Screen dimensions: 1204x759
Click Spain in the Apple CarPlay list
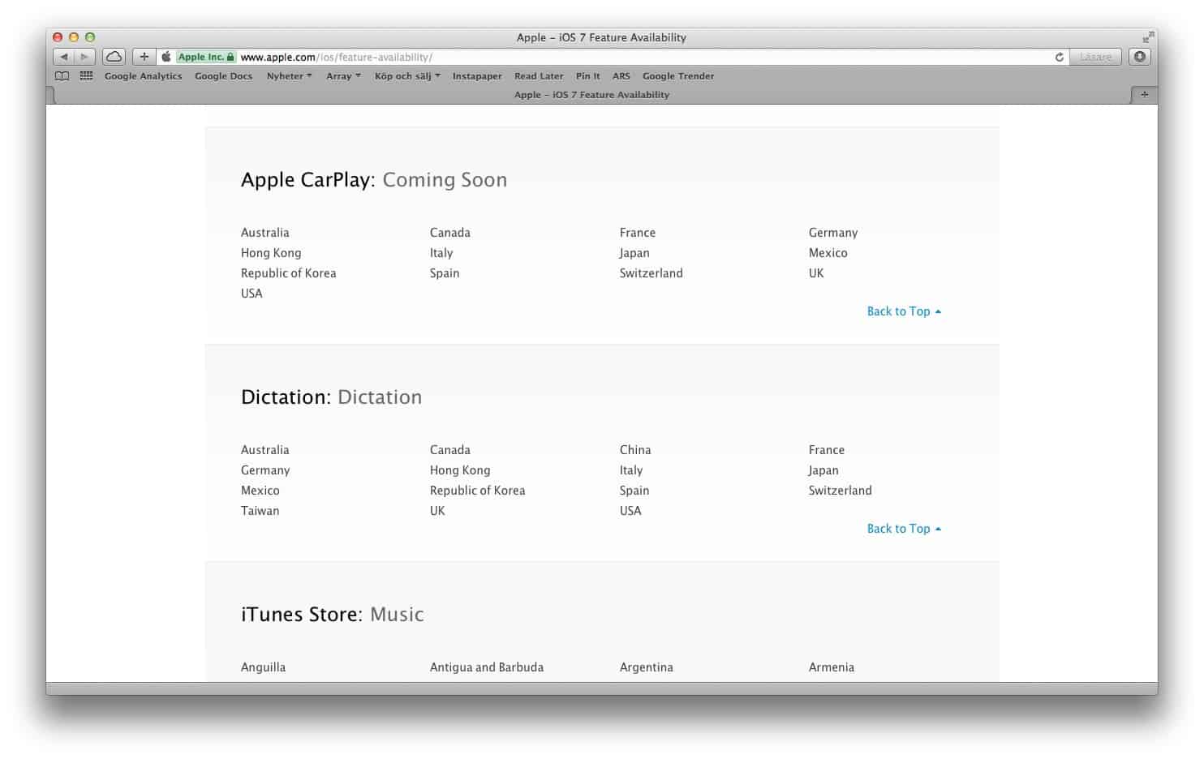pos(445,273)
